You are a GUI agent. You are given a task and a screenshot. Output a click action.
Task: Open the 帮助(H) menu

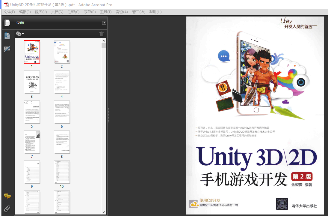click(x=155, y=12)
